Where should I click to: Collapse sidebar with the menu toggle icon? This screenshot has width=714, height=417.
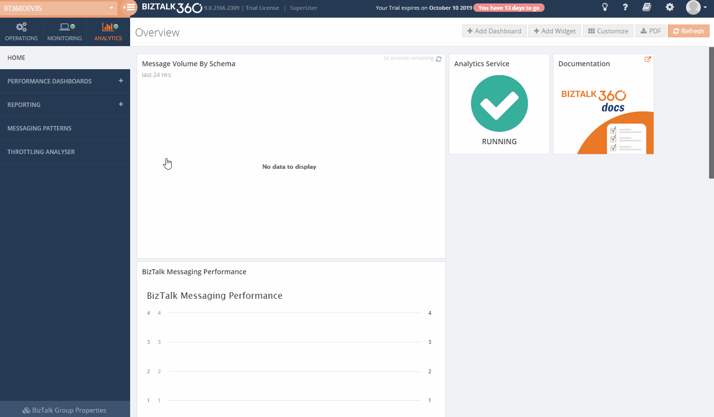point(129,7)
